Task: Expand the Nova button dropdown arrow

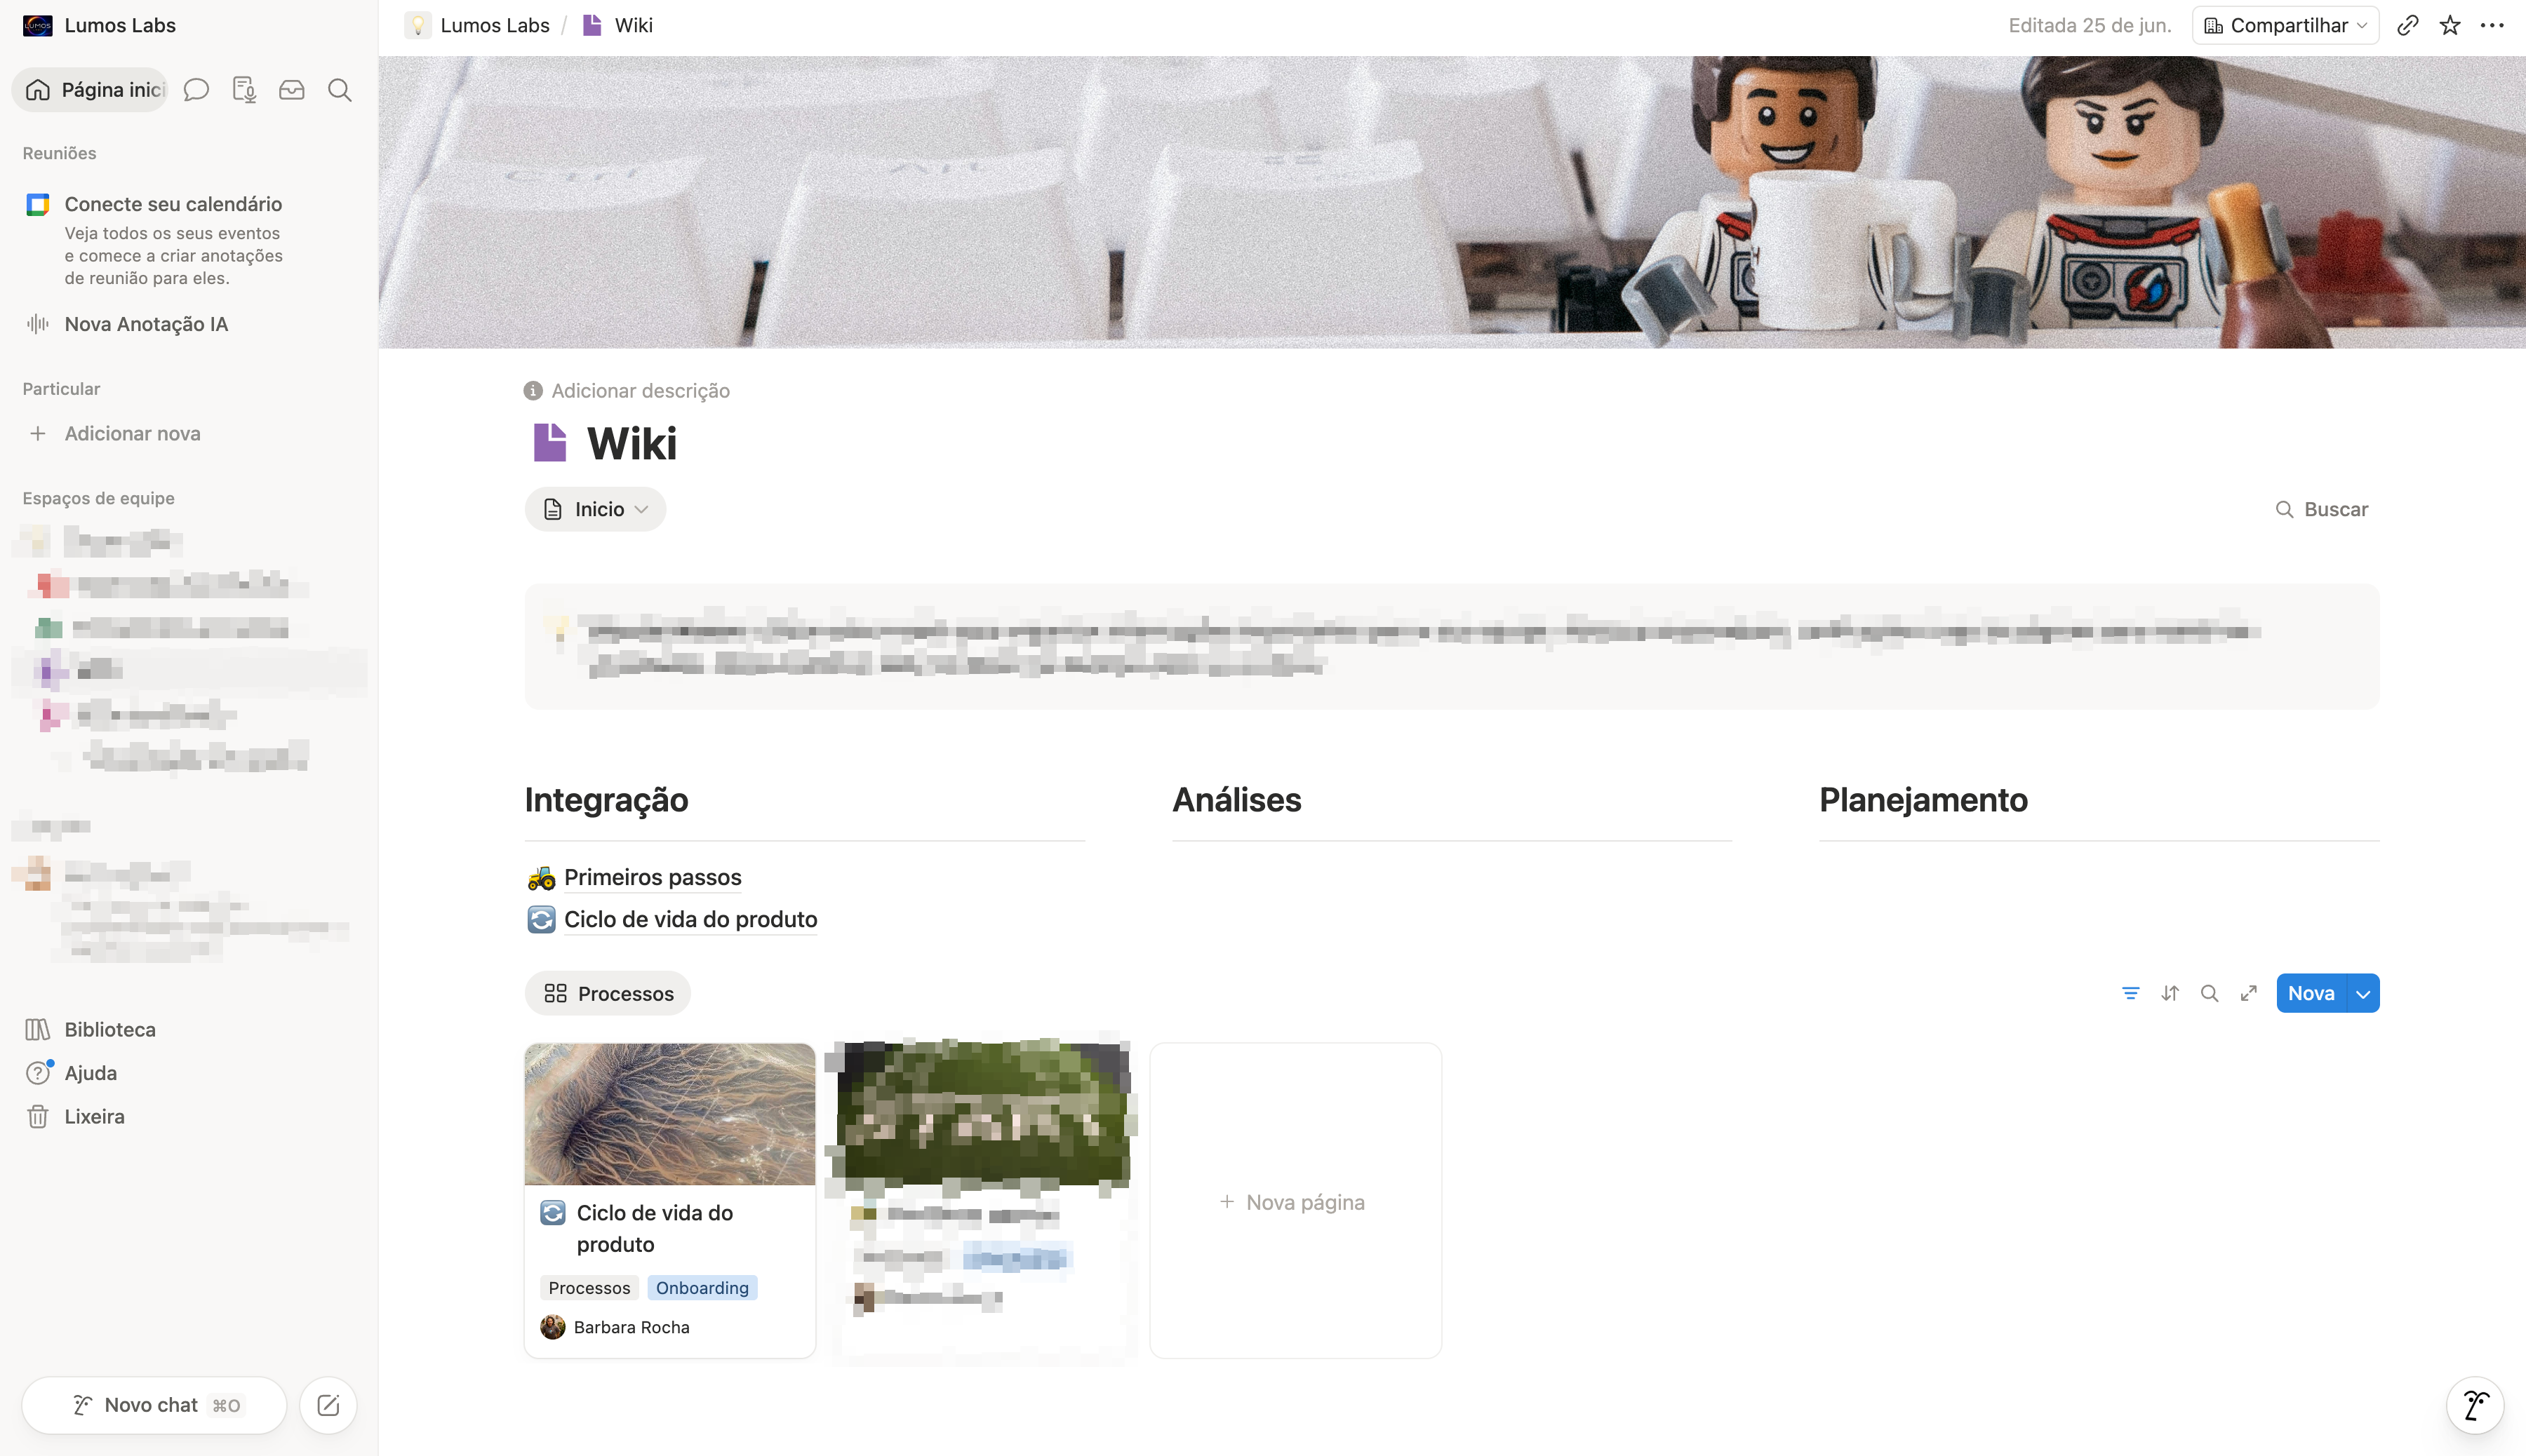Action: (2363, 993)
